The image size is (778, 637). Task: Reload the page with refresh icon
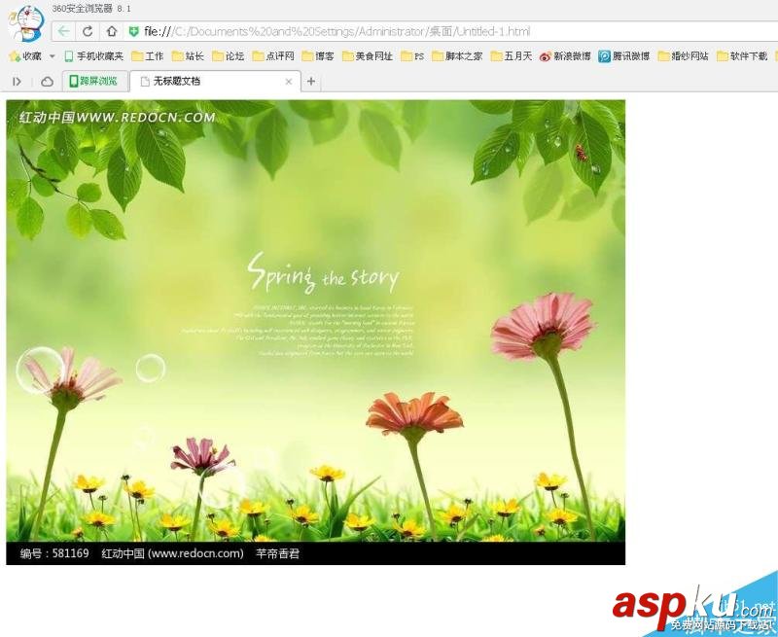[x=88, y=31]
